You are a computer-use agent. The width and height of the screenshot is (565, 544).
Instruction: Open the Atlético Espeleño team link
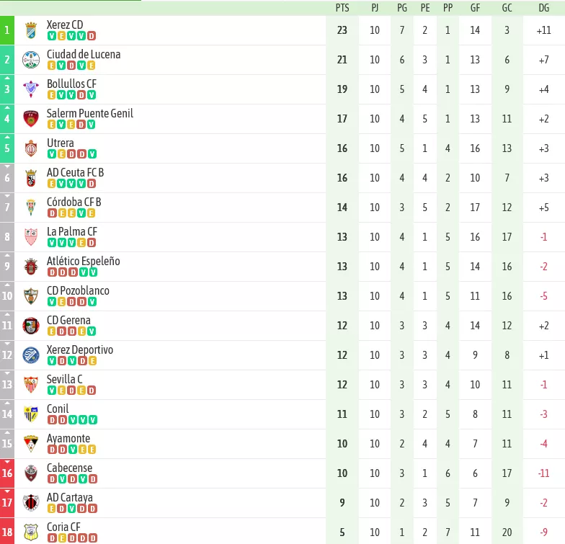[84, 261]
